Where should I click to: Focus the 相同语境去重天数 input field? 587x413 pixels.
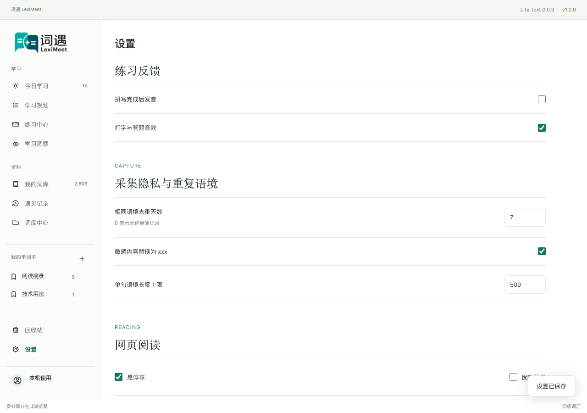[525, 217]
